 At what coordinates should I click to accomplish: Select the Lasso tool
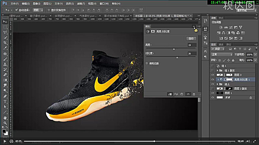[x=5, y=32]
